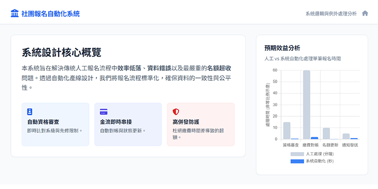
Task: Click the blue 繳費對帳 automation bar
Action: 315,138
